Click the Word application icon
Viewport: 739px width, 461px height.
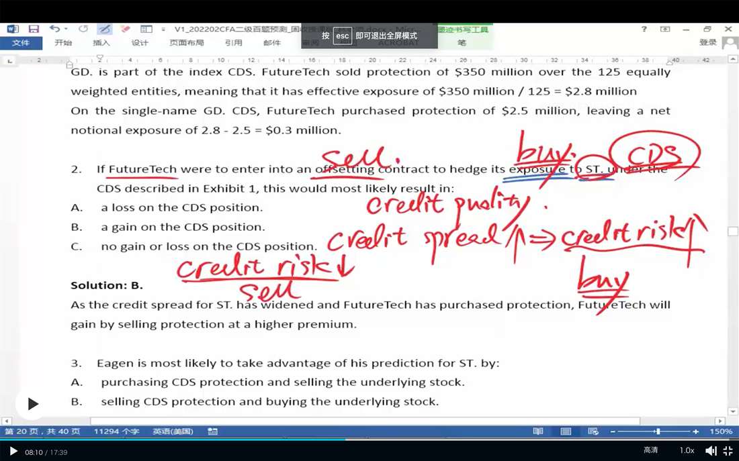click(x=13, y=29)
